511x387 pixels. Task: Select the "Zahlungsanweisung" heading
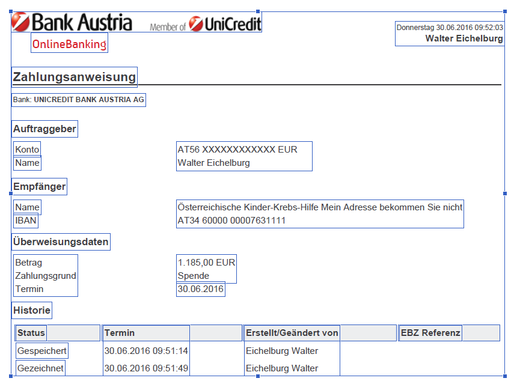pyautogui.click(x=75, y=77)
